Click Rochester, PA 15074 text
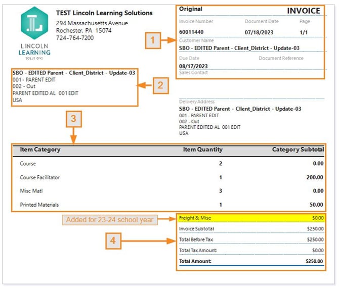This screenshot has width=339, height=289. [x=83, y=30]
